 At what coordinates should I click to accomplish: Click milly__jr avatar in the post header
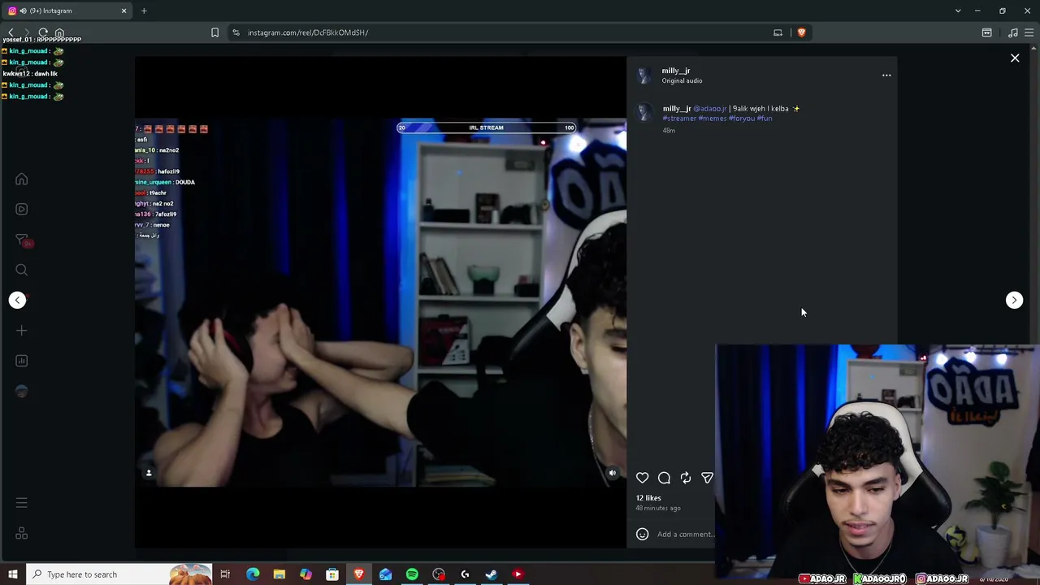[644, 76]
